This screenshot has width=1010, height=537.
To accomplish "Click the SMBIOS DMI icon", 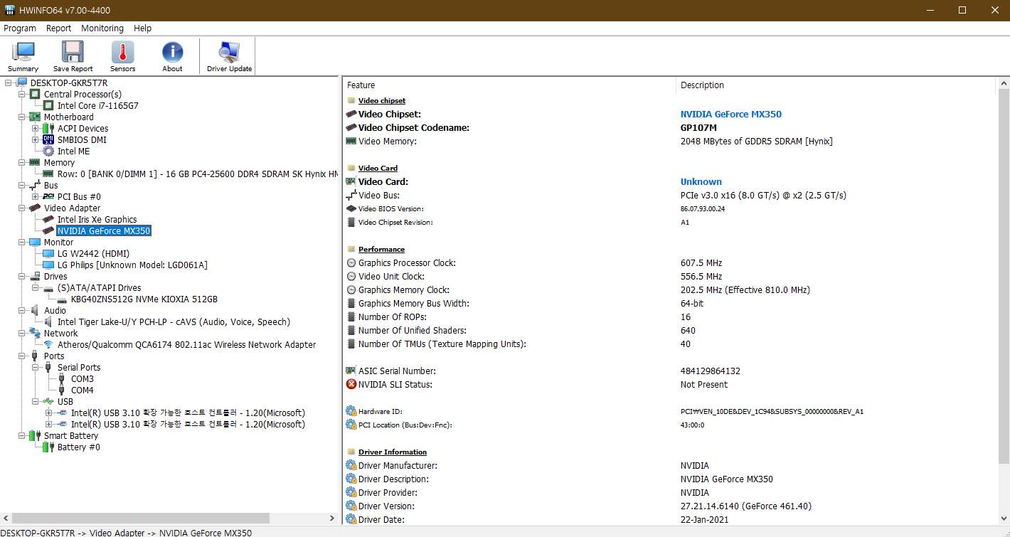I will pyautogui.click(x=48, y=139).
